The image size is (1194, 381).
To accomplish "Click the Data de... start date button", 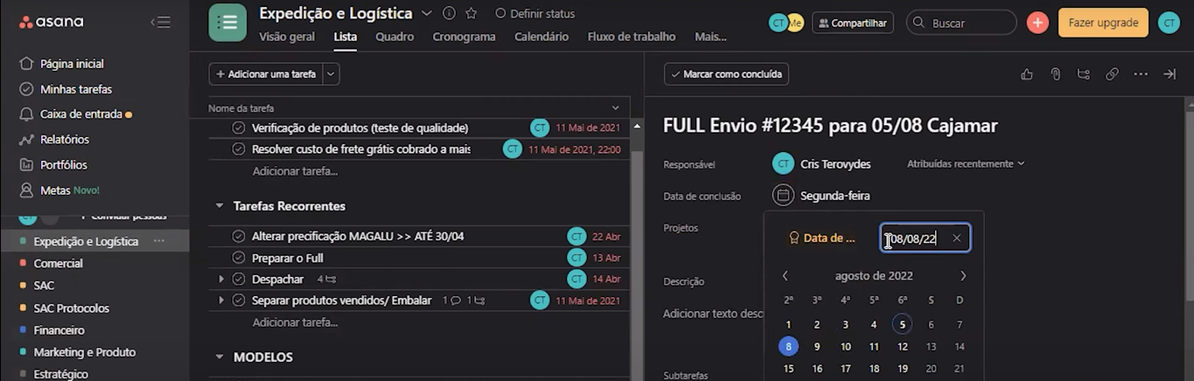I will pyautogui.click(x=822, y=238).
